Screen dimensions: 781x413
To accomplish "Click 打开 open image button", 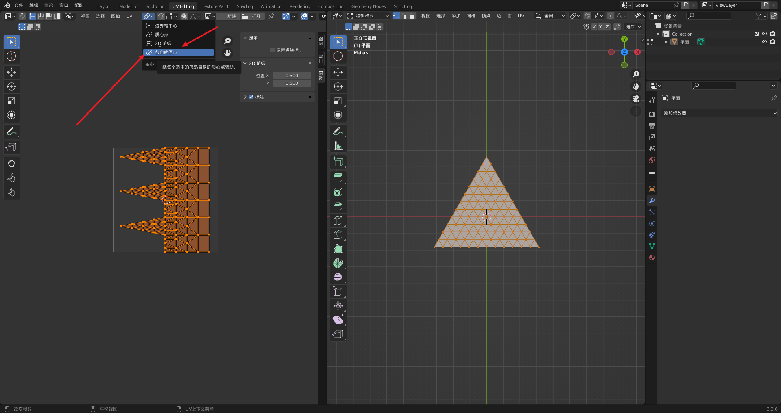I will point(253,16).
